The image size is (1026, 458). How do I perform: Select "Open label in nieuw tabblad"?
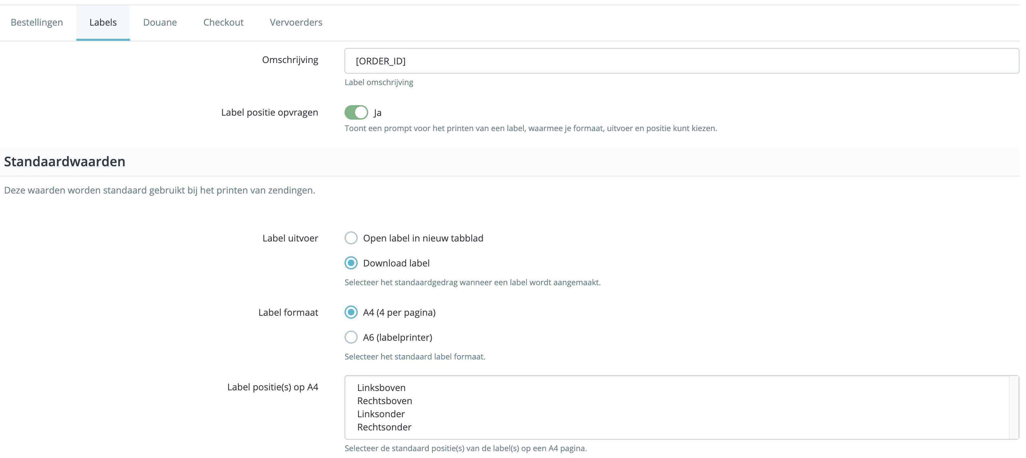[x=351, y=238]
